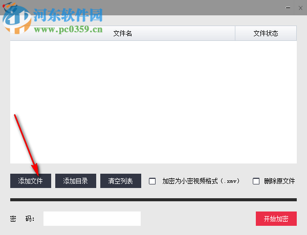Click the 添加文件 button
This screenshot has height=235, width=307.
pyautogui.click(x=31, y=181)
